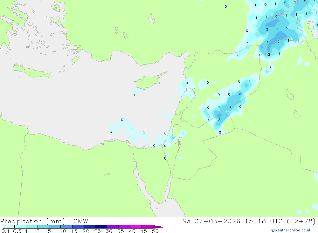Click the "40" legend scale label

click(132, 231)
